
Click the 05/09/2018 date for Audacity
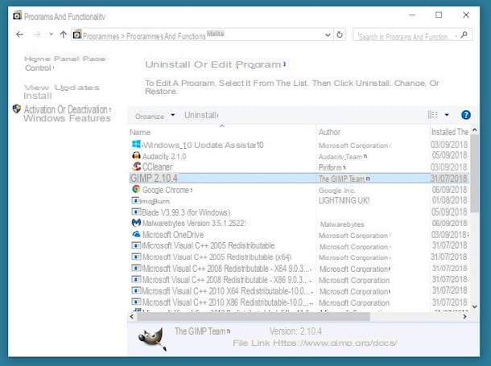pyautogui.click(x=450, y=155)
